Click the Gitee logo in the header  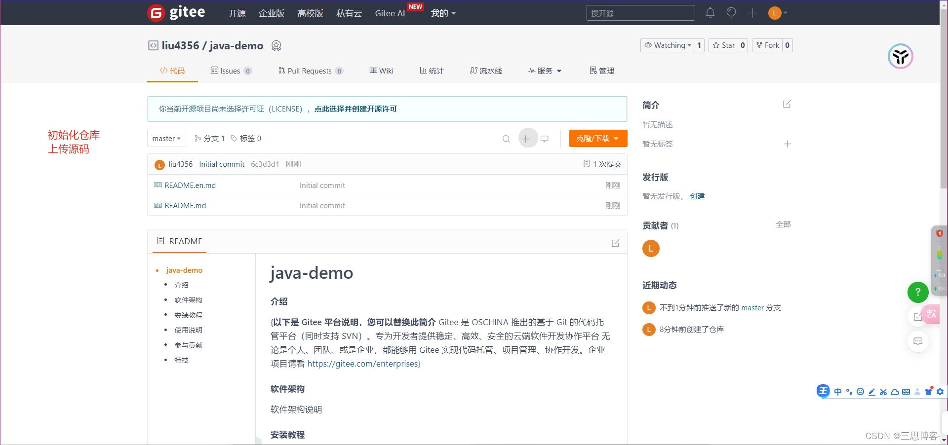coord(176,12)
